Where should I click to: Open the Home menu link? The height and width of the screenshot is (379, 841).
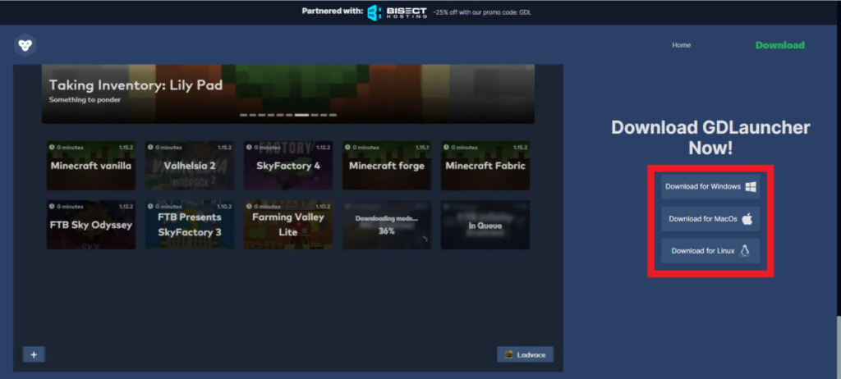[681, 45]
